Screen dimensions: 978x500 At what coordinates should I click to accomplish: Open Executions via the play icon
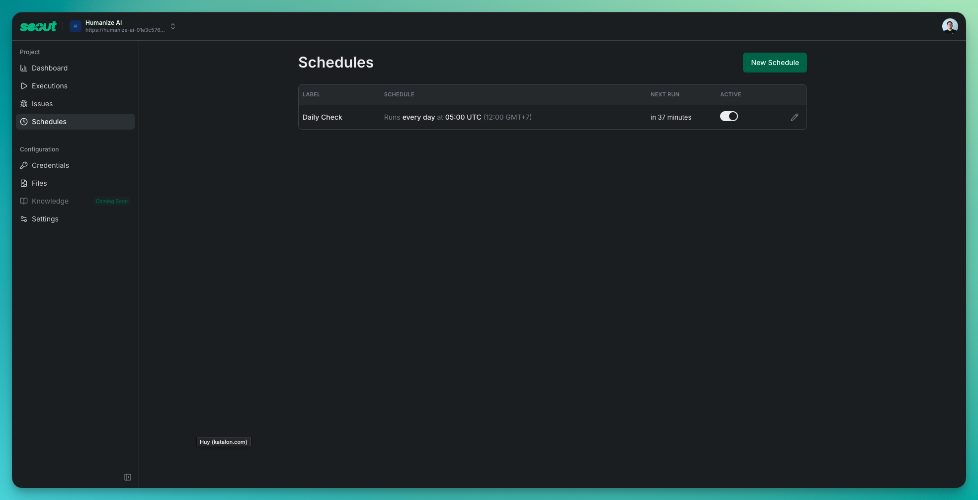pos(24,86)
